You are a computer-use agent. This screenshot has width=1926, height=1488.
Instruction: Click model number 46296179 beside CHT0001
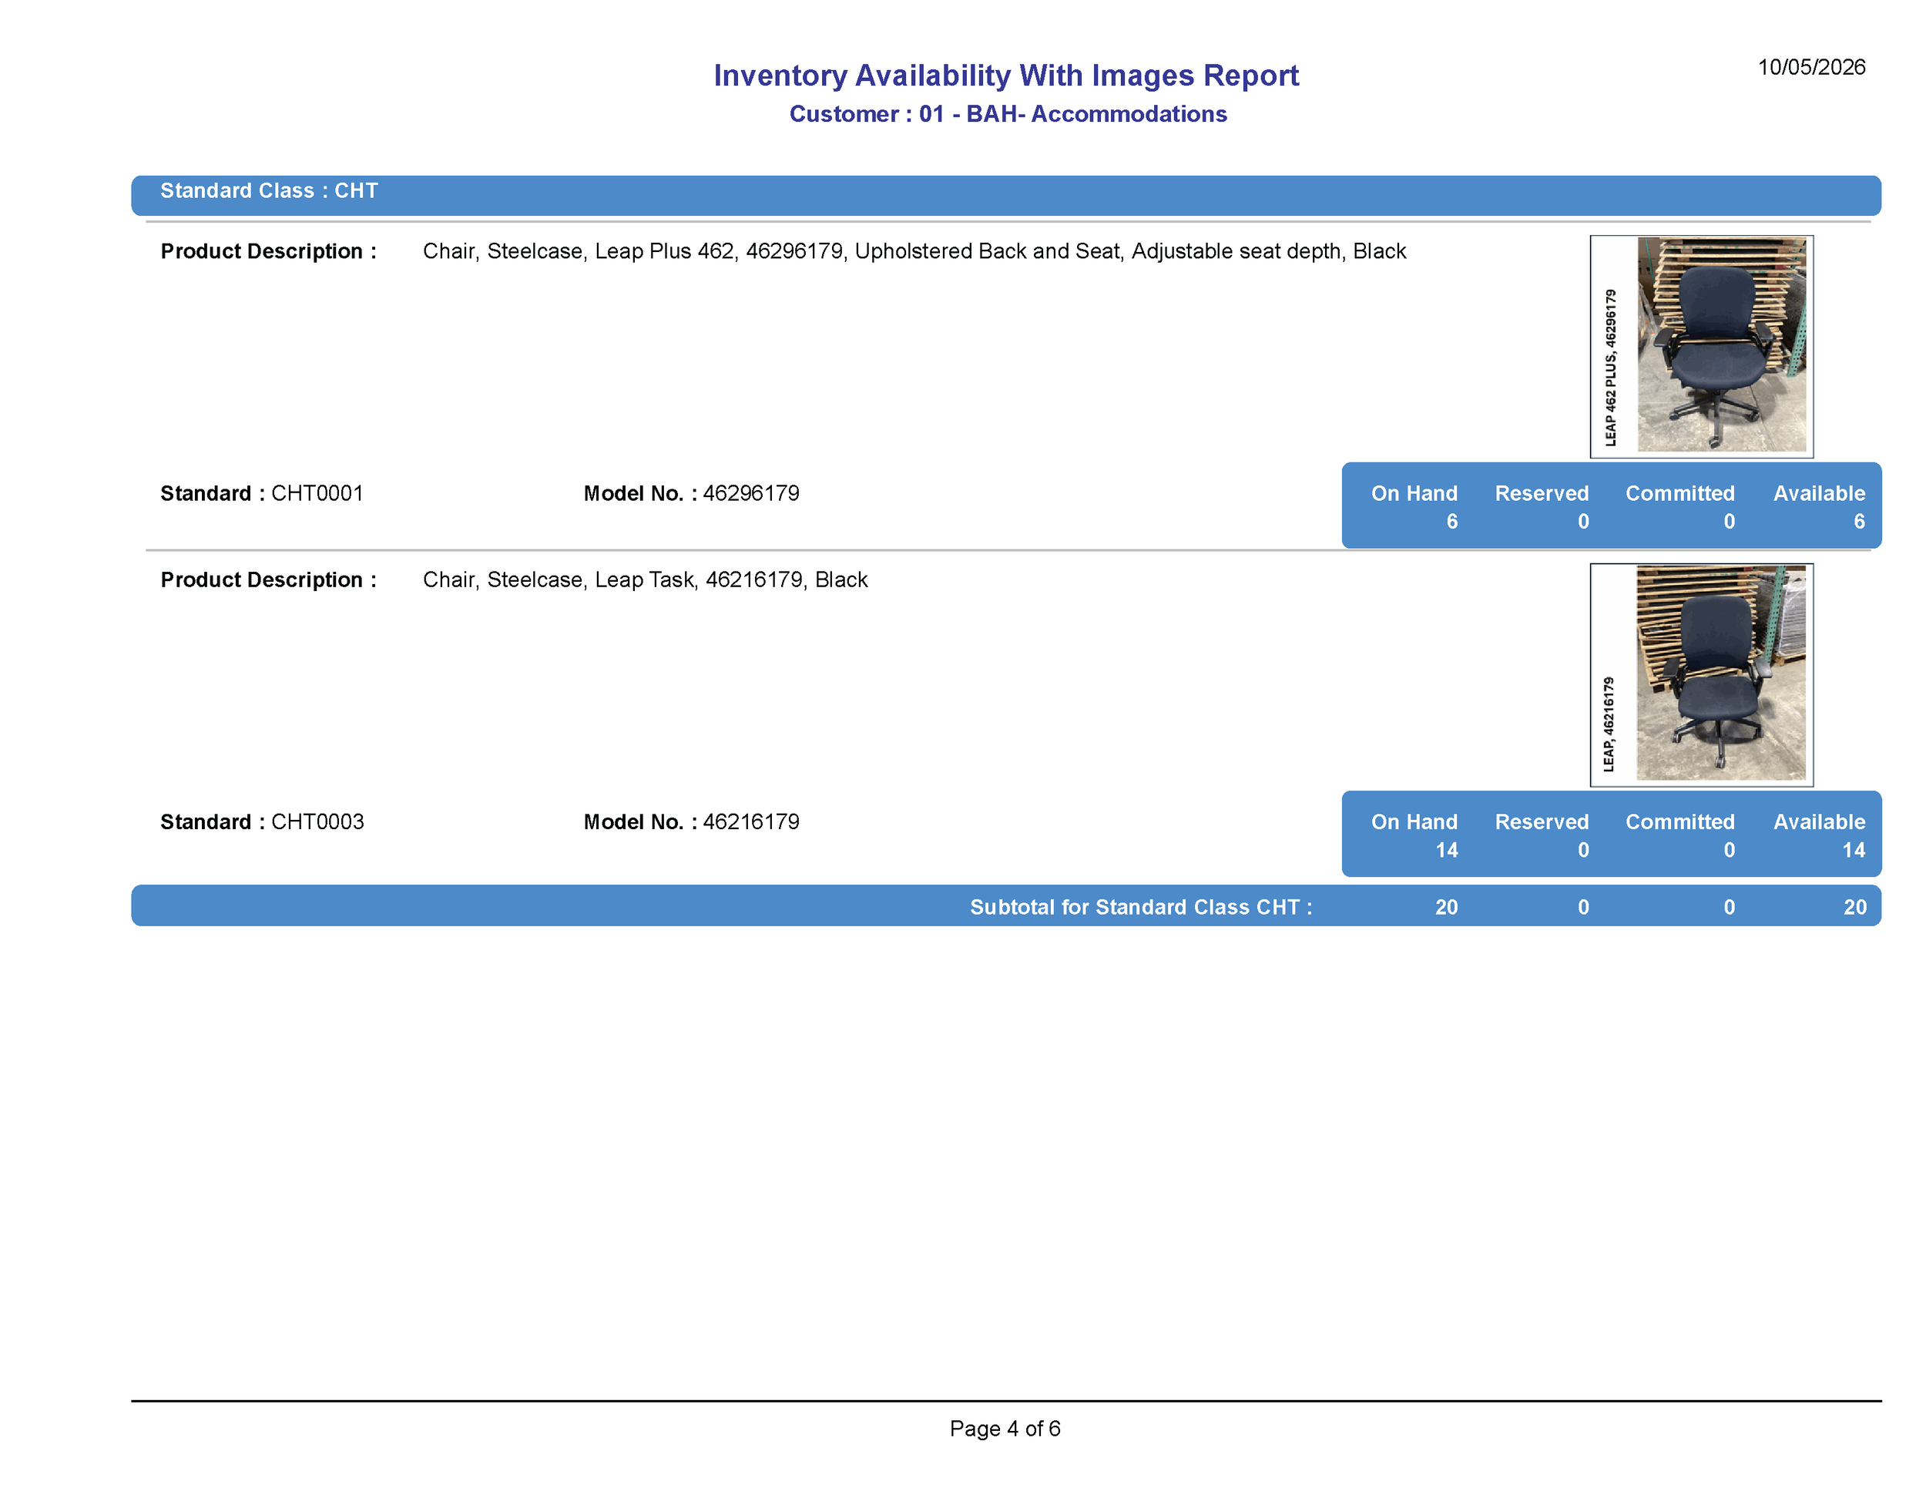coord(750,493)
